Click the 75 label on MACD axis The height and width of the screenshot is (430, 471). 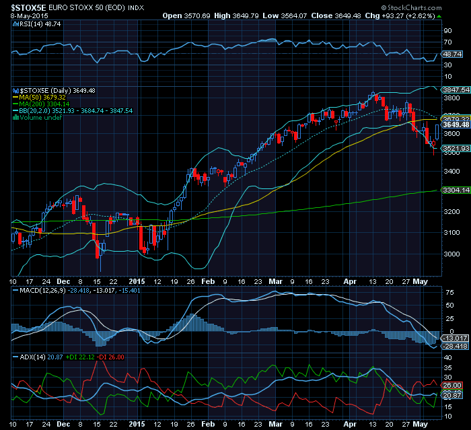pos(449,293)
